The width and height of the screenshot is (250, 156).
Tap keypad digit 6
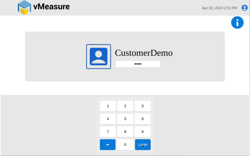[x=143, y=119]
